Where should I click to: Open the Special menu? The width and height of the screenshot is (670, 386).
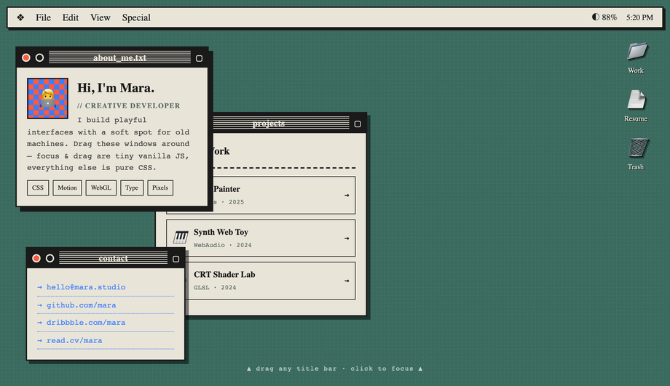tap(136, 17)
